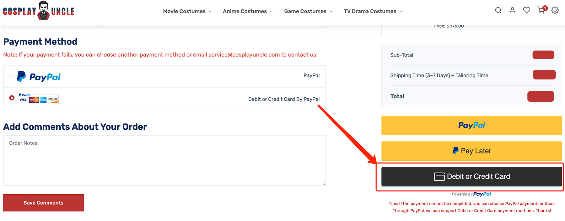Select Debit or Credit Card radio button
Screen dimensions: 565x221
12,98
